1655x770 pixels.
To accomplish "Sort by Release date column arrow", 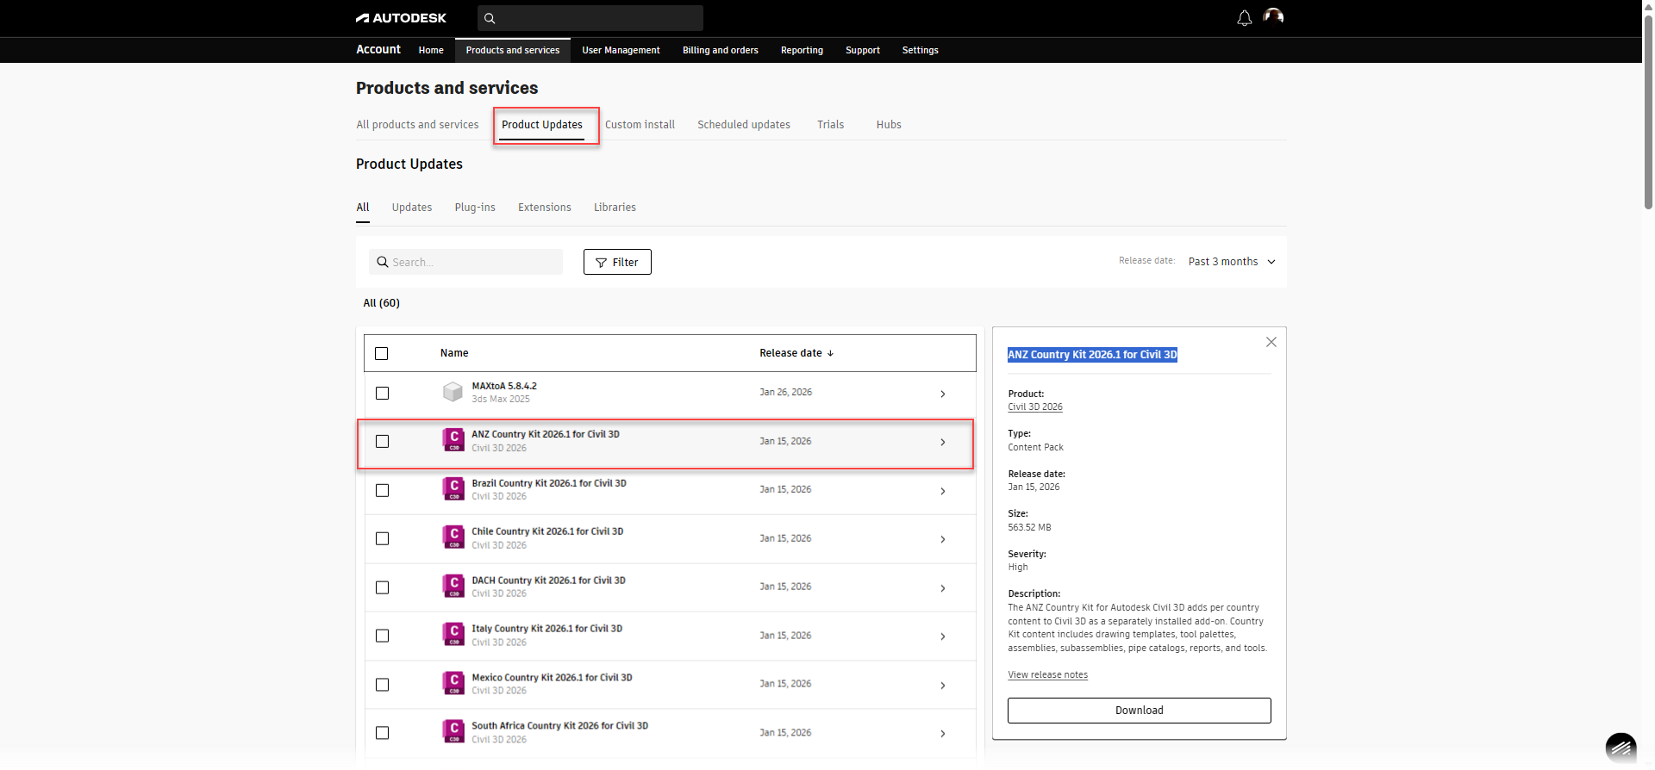I will tap(830, 353).
